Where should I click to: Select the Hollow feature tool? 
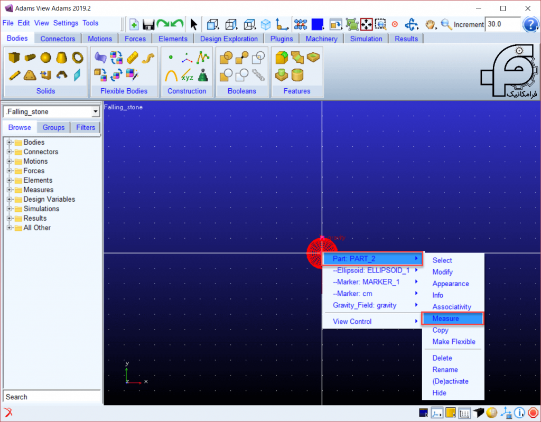297,75
